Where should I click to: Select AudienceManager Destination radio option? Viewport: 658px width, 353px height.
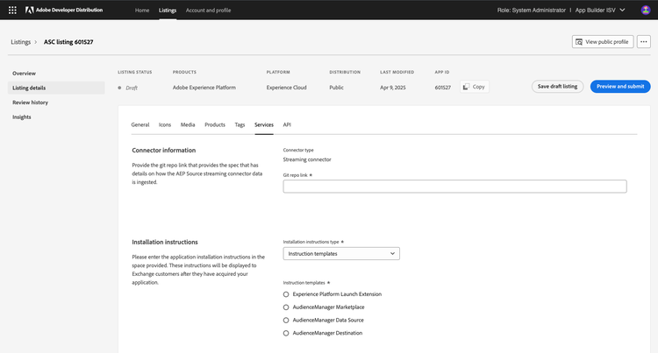click(286, 334)
